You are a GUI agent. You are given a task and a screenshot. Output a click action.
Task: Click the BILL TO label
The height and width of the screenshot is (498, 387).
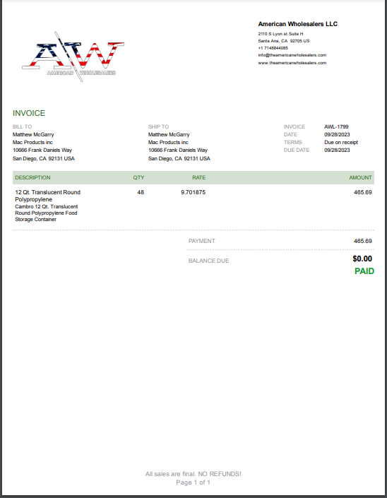[x=22, y=126]
